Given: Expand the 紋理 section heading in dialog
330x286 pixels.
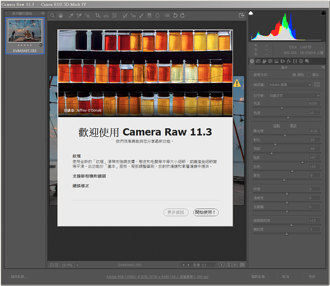Looking at the screenshot, I should pos(77,156).
